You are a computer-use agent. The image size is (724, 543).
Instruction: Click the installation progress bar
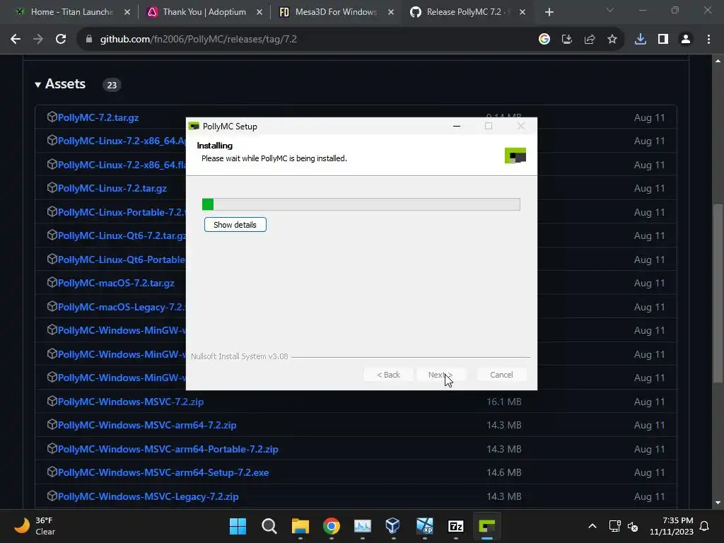point(361,204)
